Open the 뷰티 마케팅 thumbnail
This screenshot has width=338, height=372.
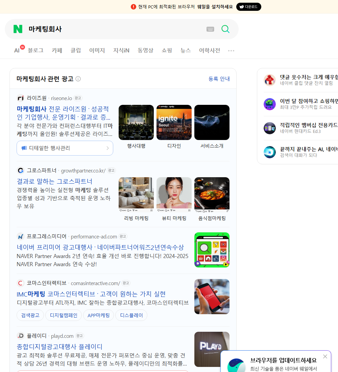pos(174,195)
